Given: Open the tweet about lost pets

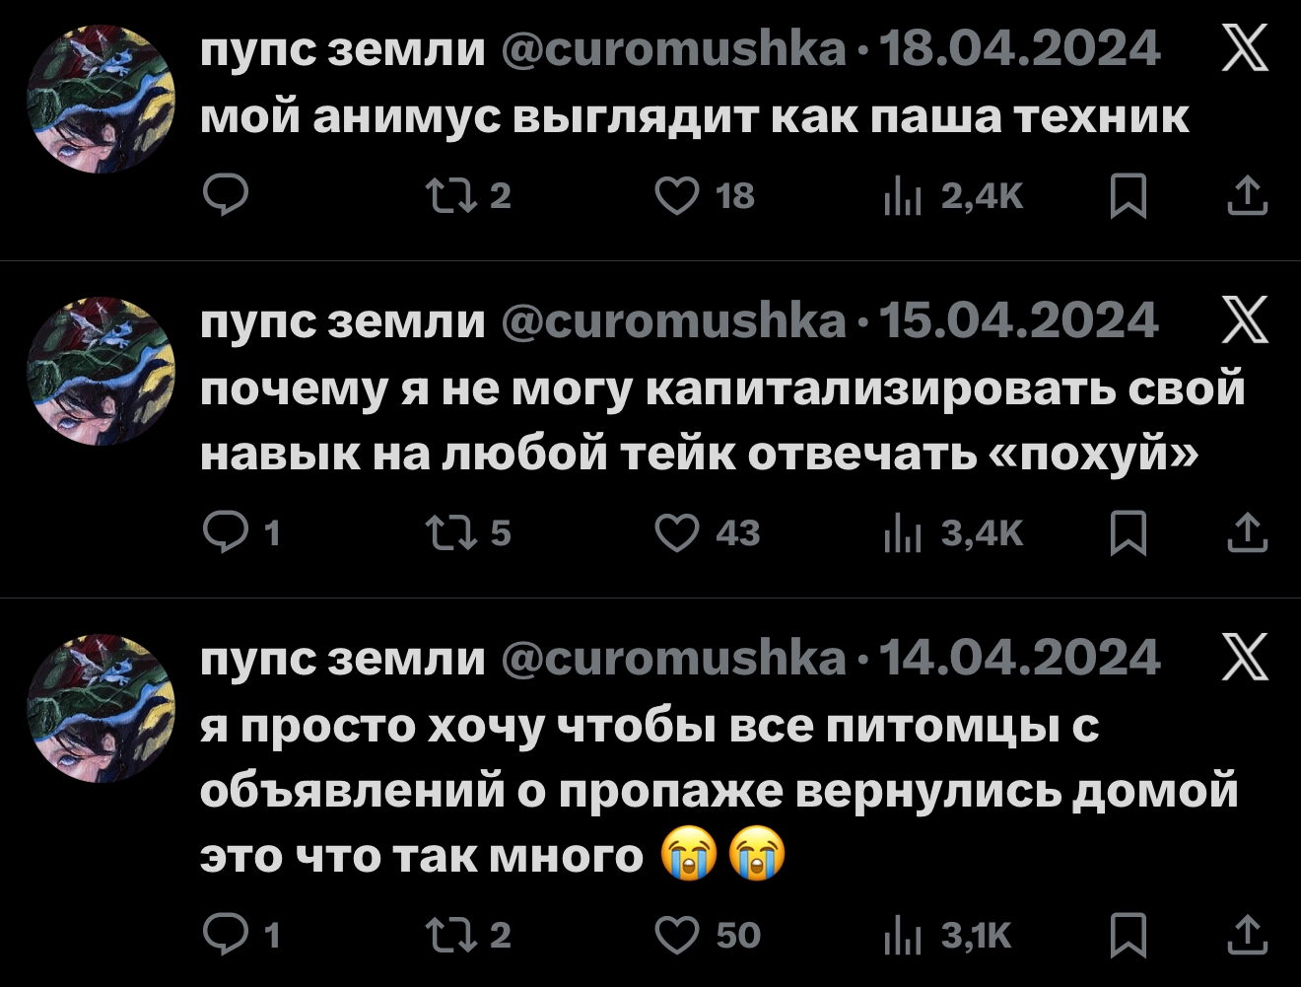Looking at the screenshot, I should tap(718, 792).
